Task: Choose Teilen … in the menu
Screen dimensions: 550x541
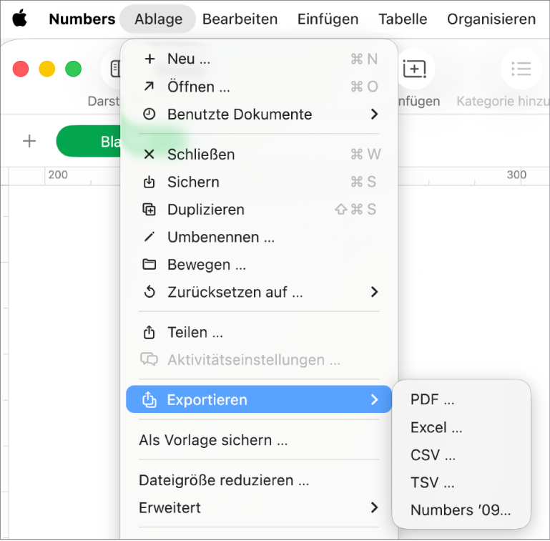Action: click(259, 332)
